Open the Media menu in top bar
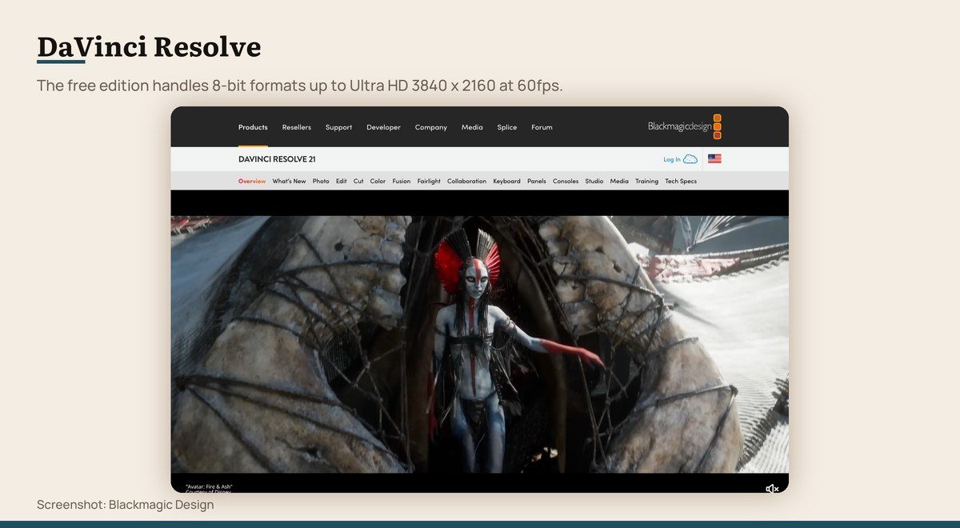The height and width of the screenshot is (528, 960). (x=472, y=127)
